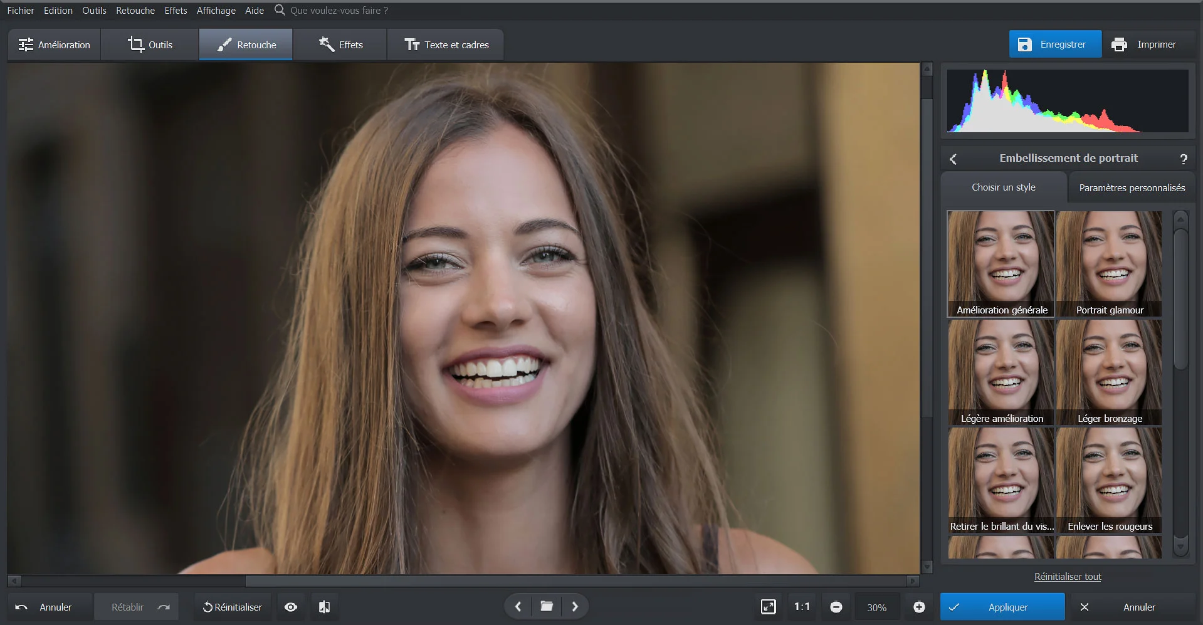The width and height of the screenshot is (1203, 625).
Task: Choose the Amélioration générale style thumbnail
Action: coord(1001,264)
